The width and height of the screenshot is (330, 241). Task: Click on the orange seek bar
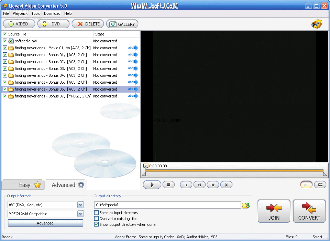coord(234,170)
